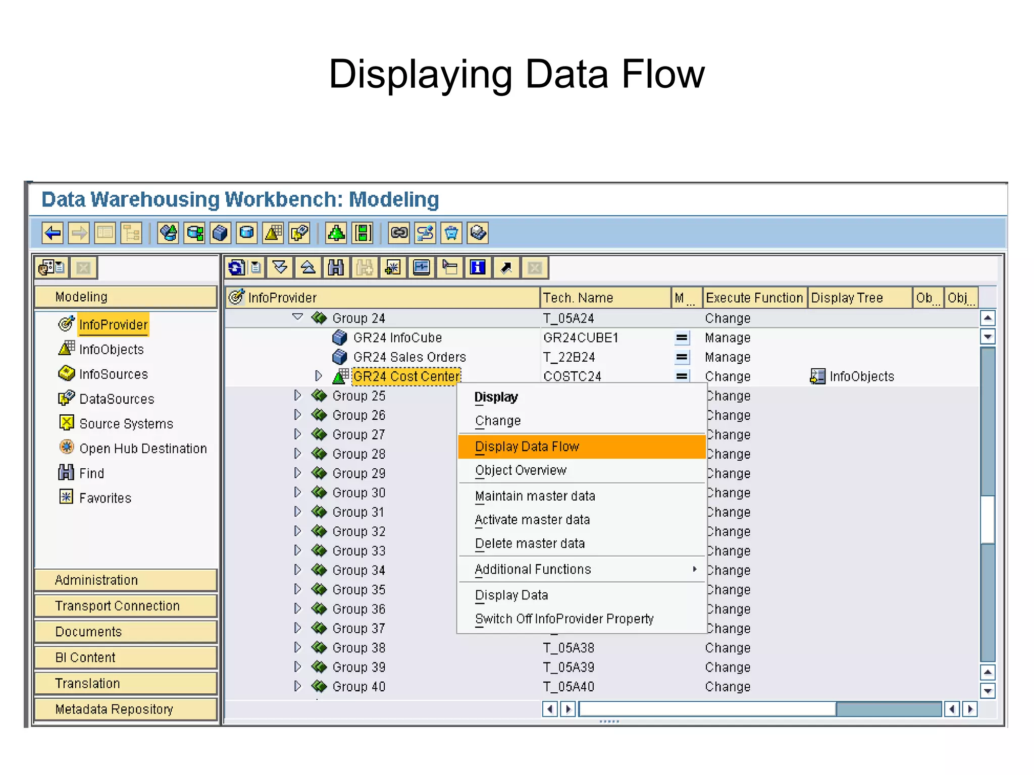The image size is (1034, 775).
Task: Collapse the Group 24 node
Action: point(297,317)
